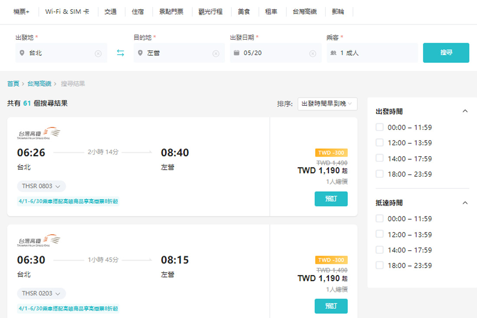
Task: Open the 出發時間早到晚 sort dropdown
Action: (x=327, y=104)
